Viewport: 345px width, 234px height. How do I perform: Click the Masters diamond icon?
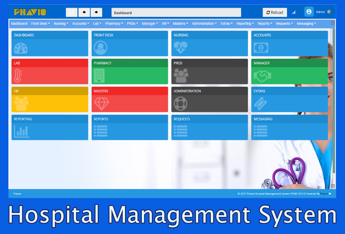click(101, 104)
